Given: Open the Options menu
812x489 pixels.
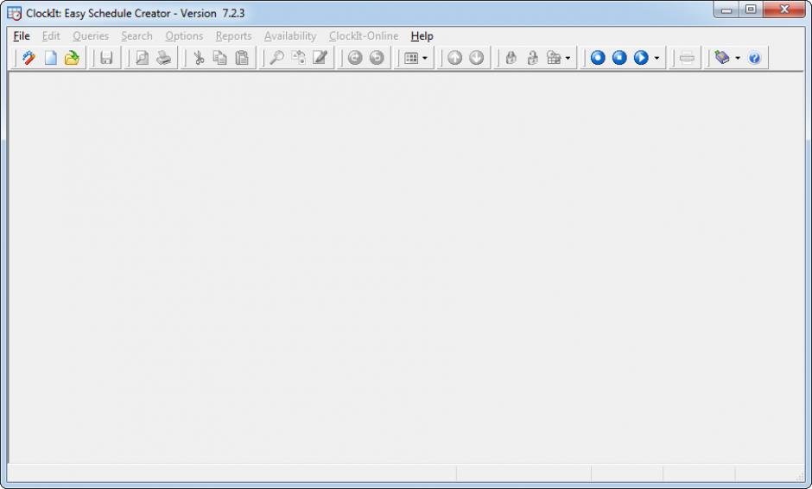Looking at the screenshot, I should 184,35.
